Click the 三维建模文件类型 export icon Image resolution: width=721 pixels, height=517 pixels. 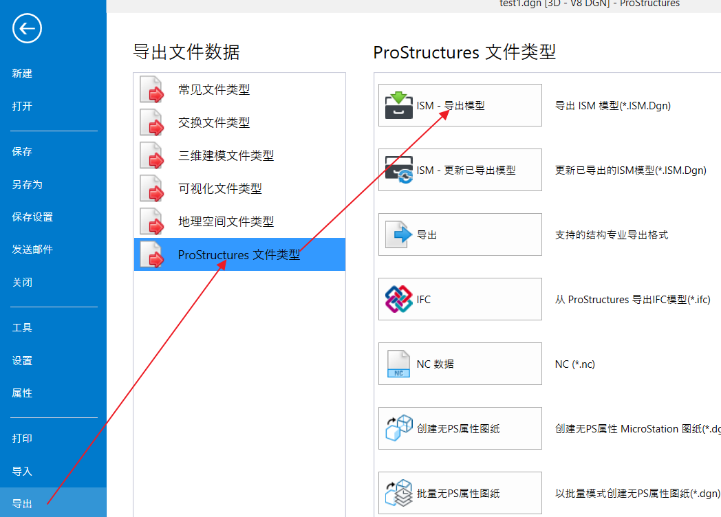(152, 156)
